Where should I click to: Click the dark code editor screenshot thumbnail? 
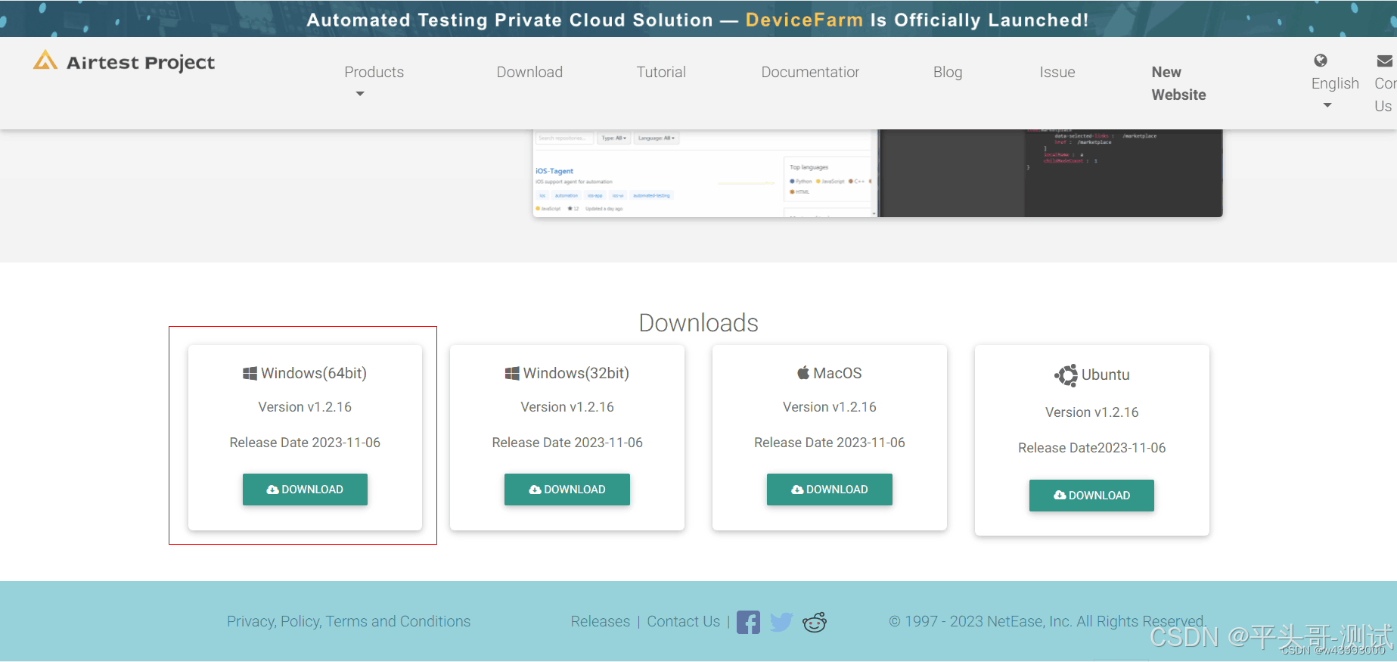(x=1051, y=173)
